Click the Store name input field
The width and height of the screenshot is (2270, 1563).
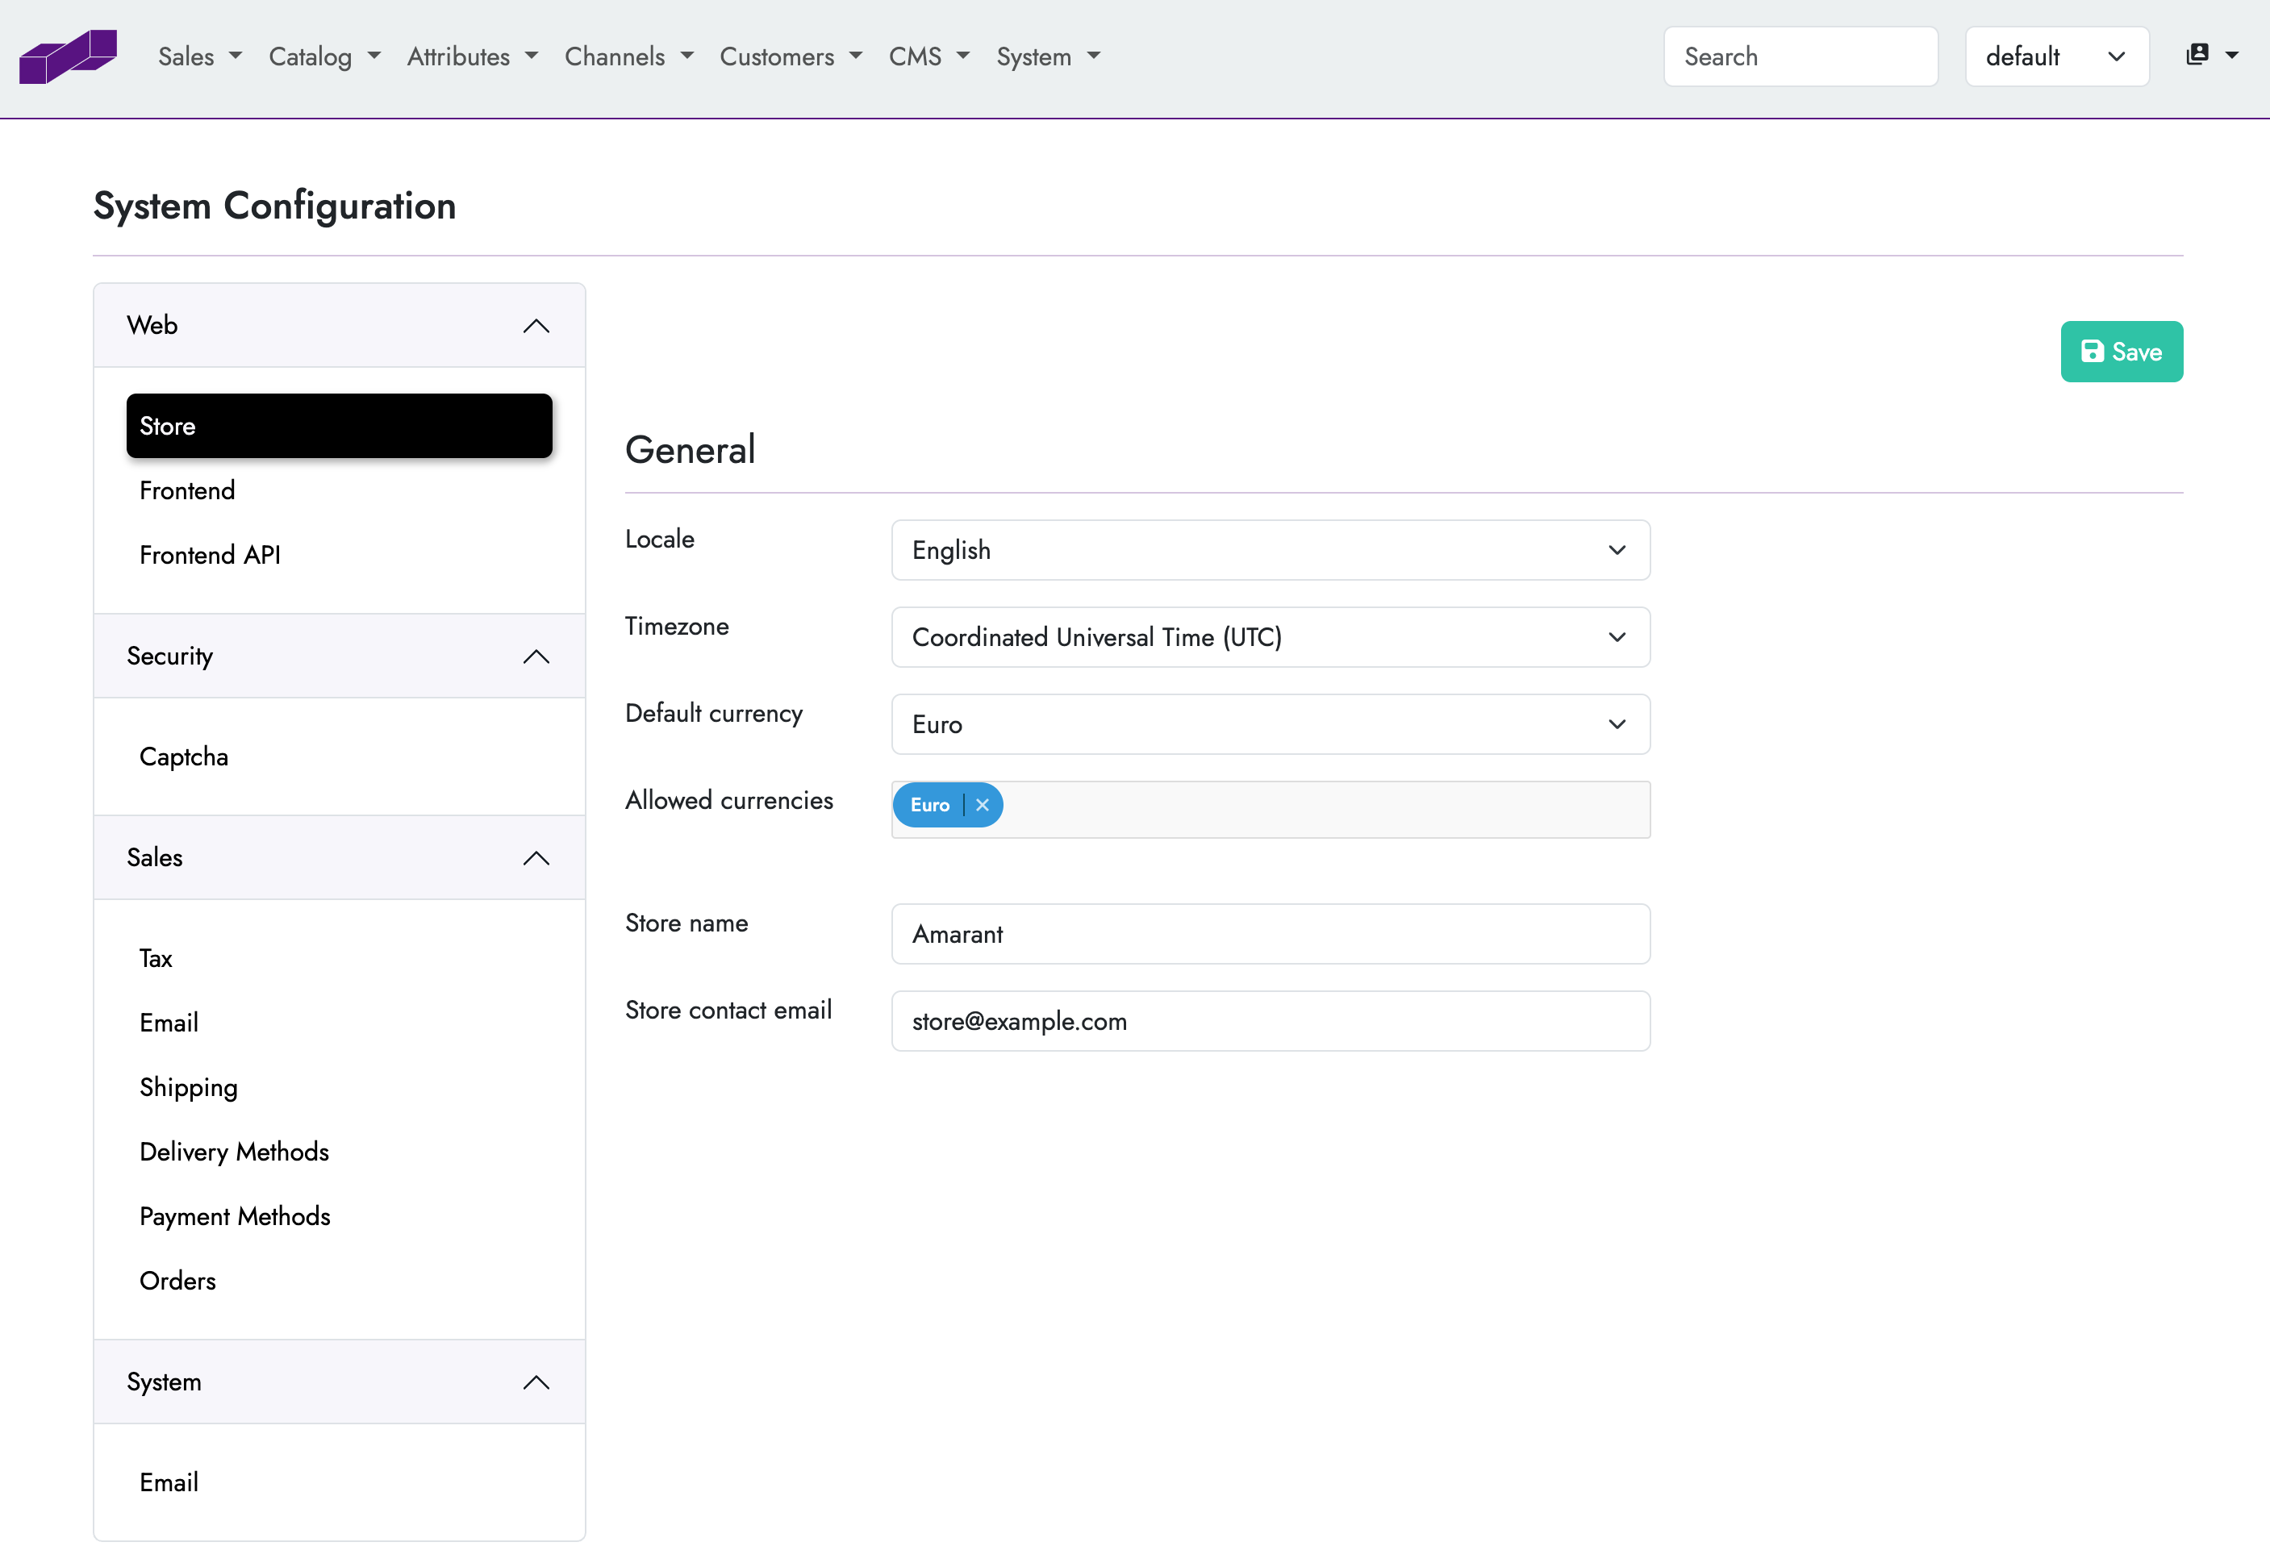[1269, 934]
